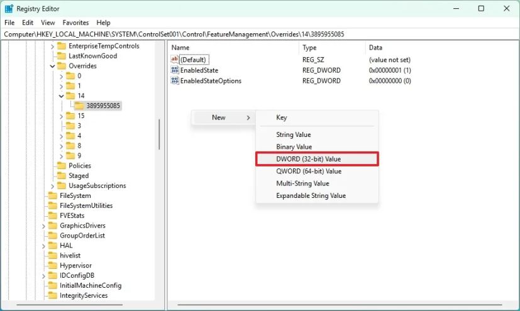Expand the GraphicsDrivers key arrow
The image size is (520, 311).
pyautogui.click(x=43, y=226)
